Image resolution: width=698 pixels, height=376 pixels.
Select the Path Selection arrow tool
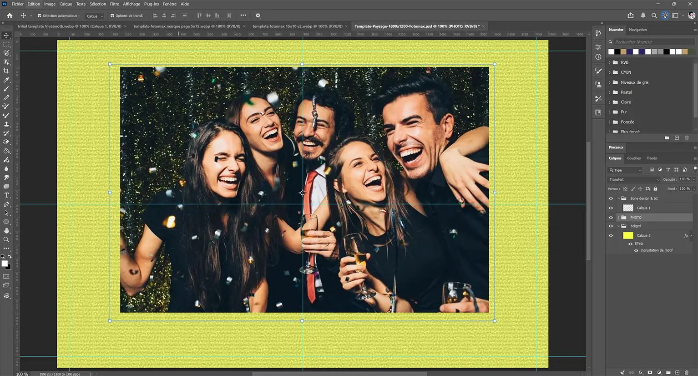click(6, 213)
